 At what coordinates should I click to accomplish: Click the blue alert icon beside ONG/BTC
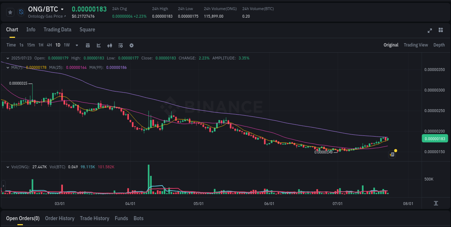click(21, 12)
